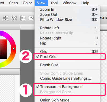Open the Tool menu
Viewport: 107px width, 102px height.
pyautogui.click(x=54, y=3)
